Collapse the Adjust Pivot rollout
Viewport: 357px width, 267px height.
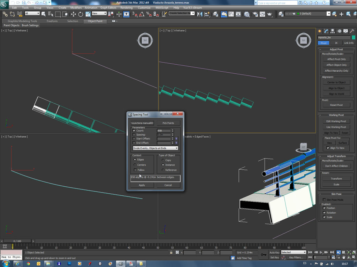point(336,49)
